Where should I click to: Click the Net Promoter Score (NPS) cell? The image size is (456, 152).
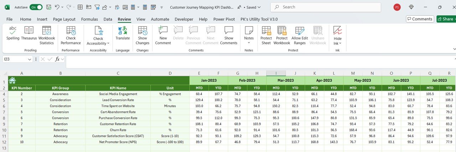coord(118,142)
